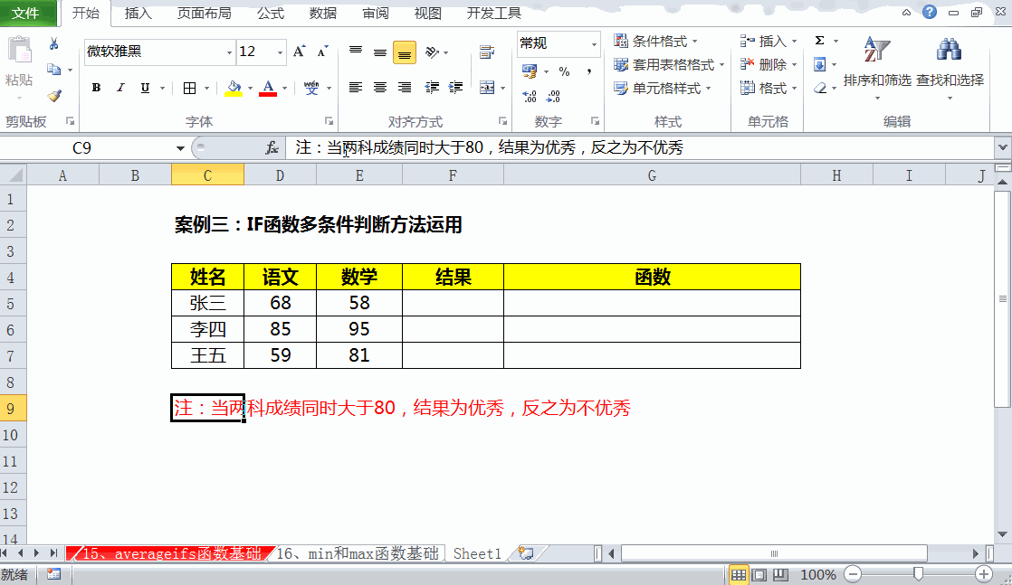Click the red font color button
The image size is (1012, 585).
[268, 89]
